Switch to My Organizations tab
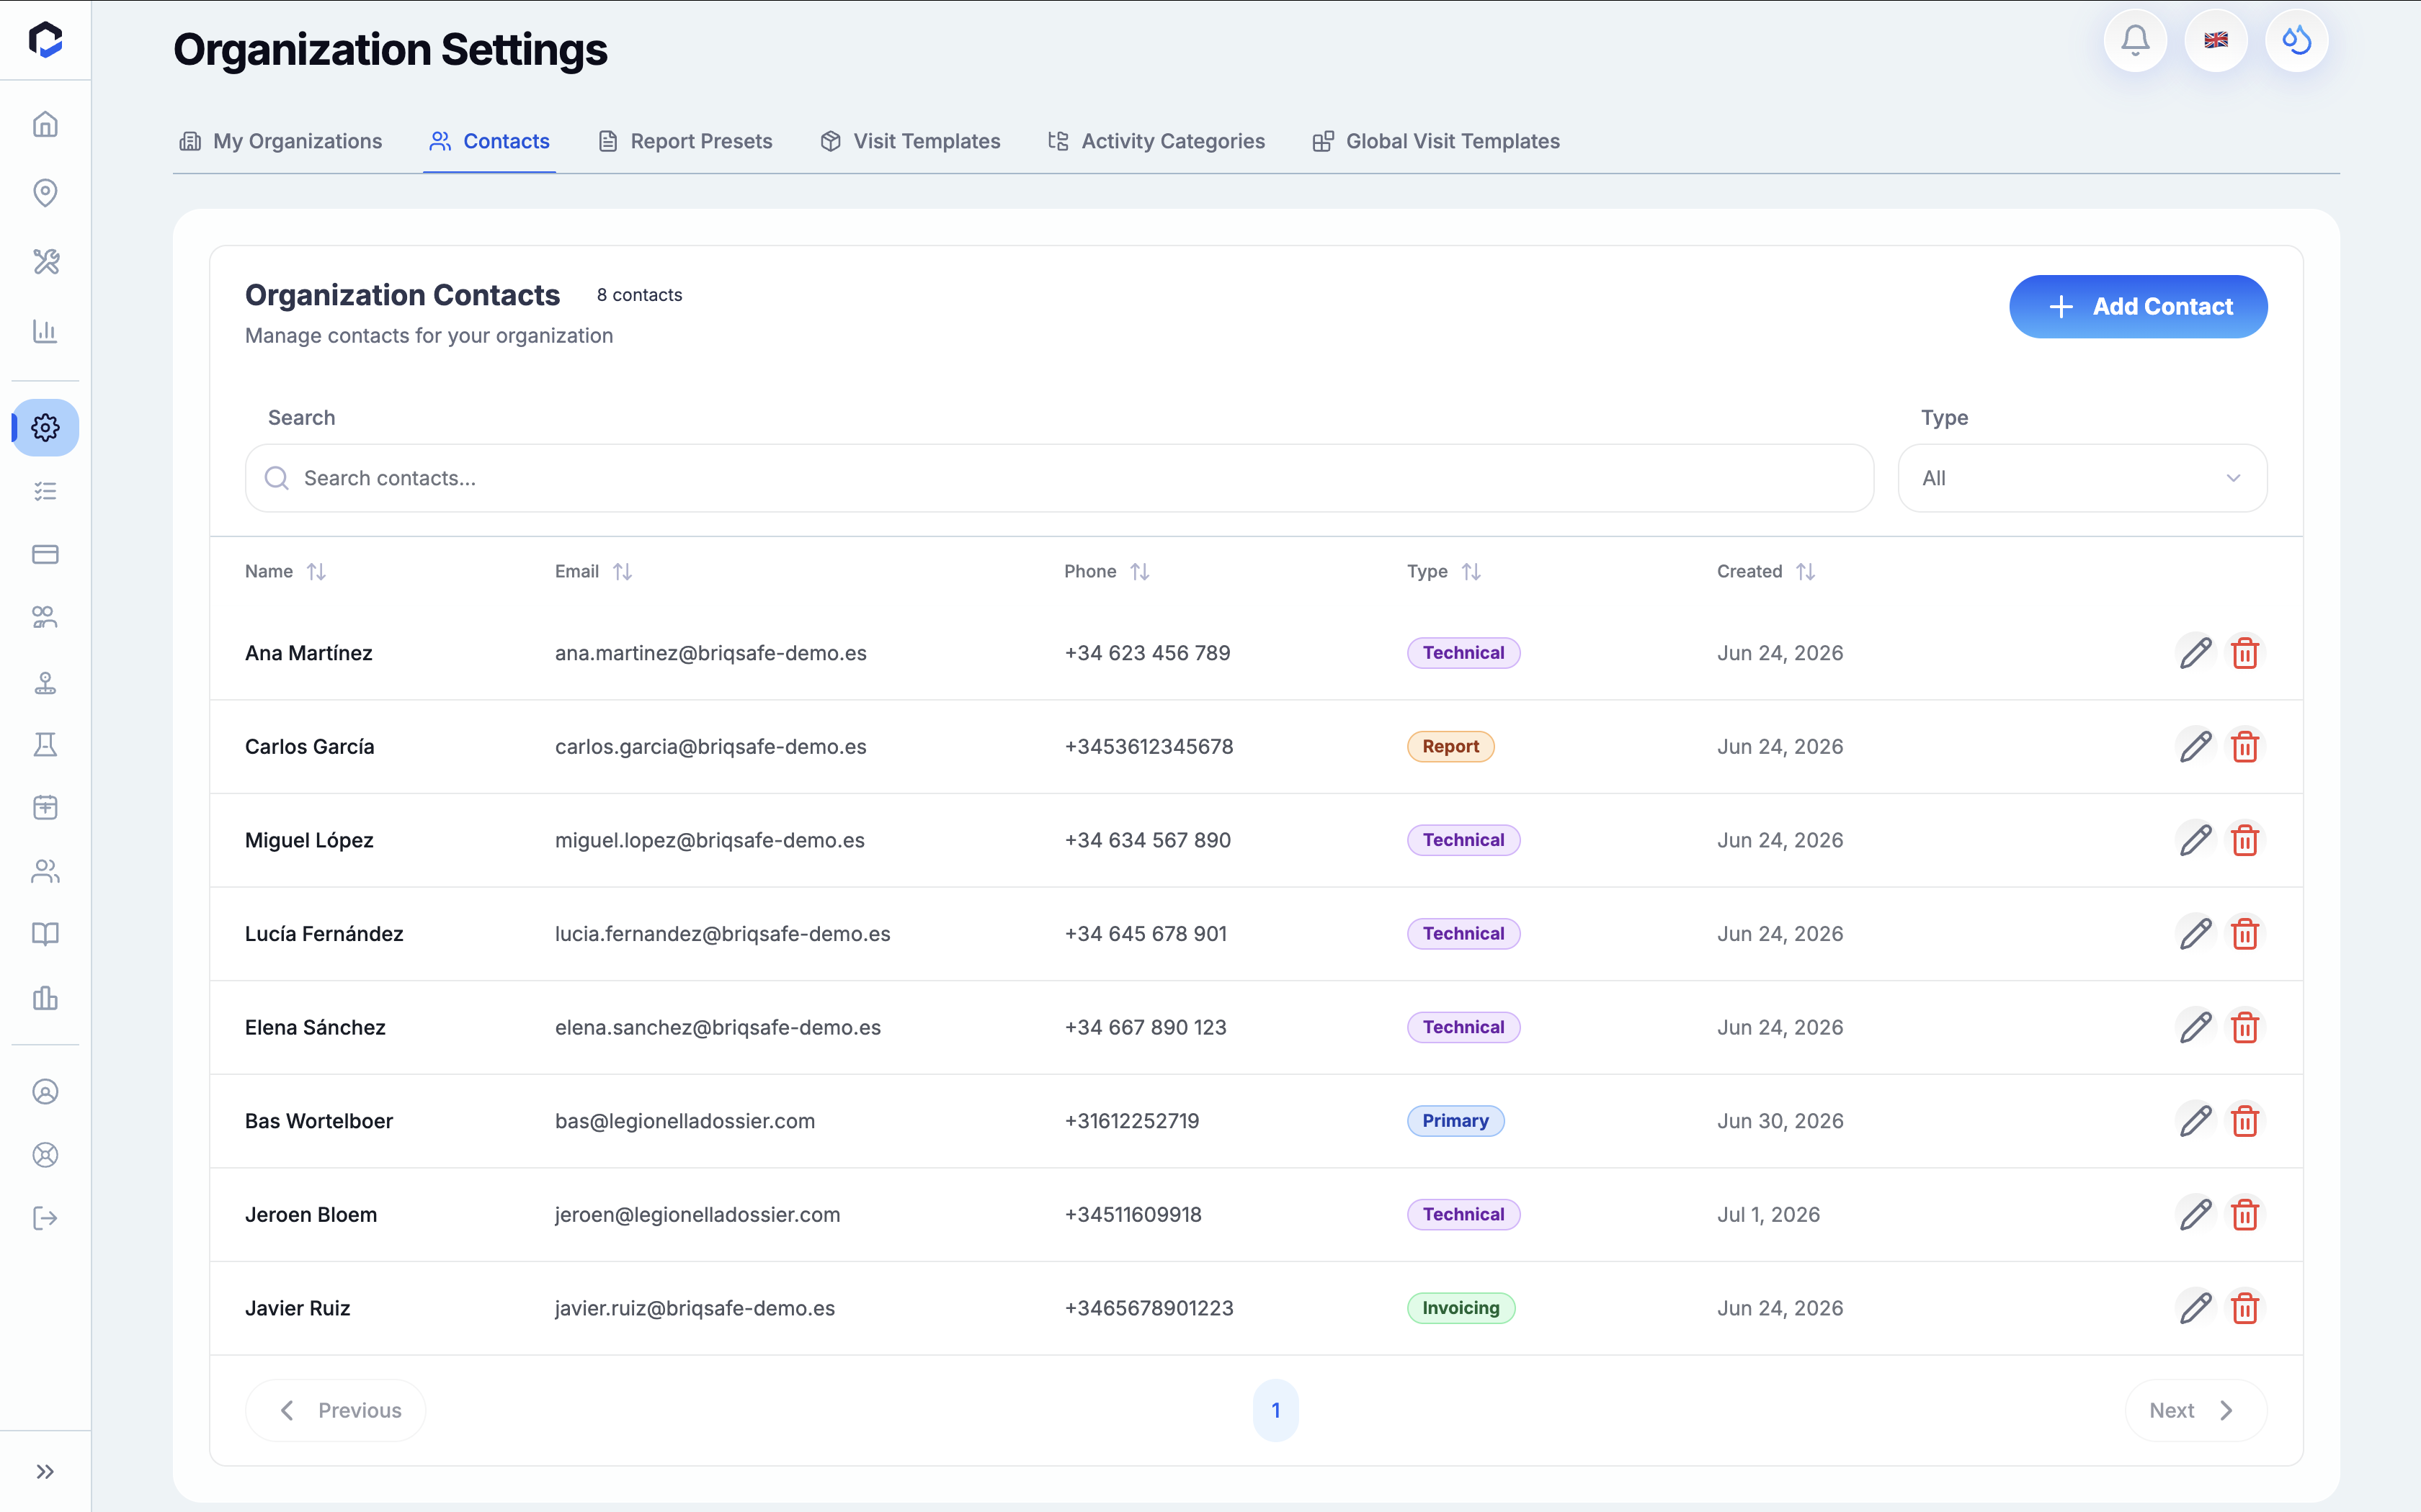The image size is (2421, 1512). point(281,141)
